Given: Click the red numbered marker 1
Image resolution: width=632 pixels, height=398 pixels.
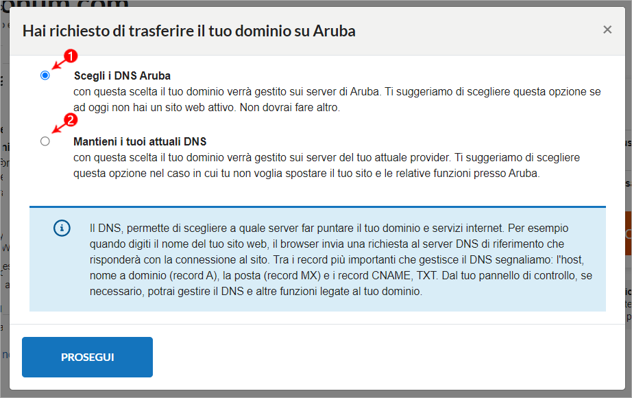Looking at the screenshot, I should click(71, 56).
